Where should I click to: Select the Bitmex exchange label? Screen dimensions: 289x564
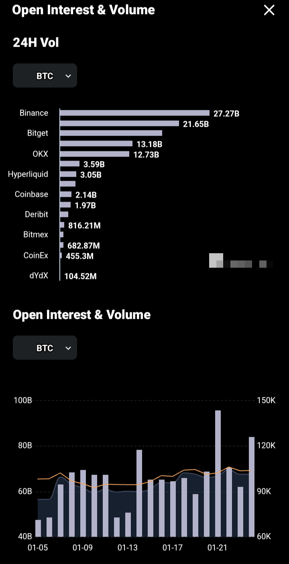36,234
